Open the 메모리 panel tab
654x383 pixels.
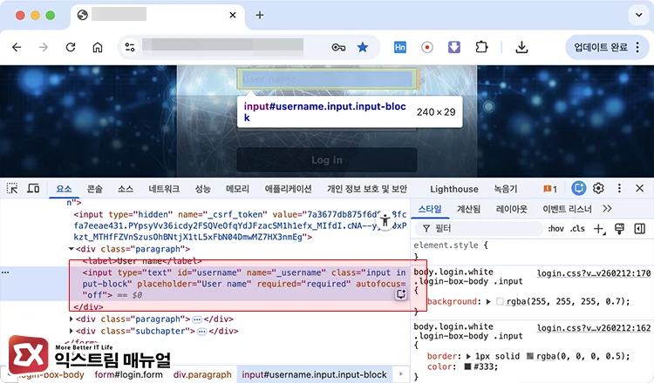click(x=237, y=189)
